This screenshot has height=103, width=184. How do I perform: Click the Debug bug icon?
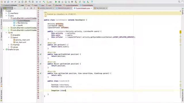click(59, 2)
